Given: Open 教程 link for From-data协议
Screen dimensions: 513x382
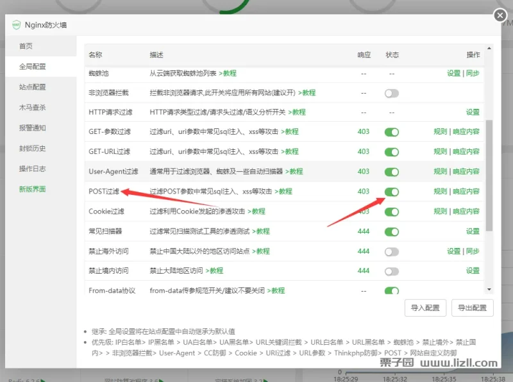Looking at the screenshot, I should 276,290.
